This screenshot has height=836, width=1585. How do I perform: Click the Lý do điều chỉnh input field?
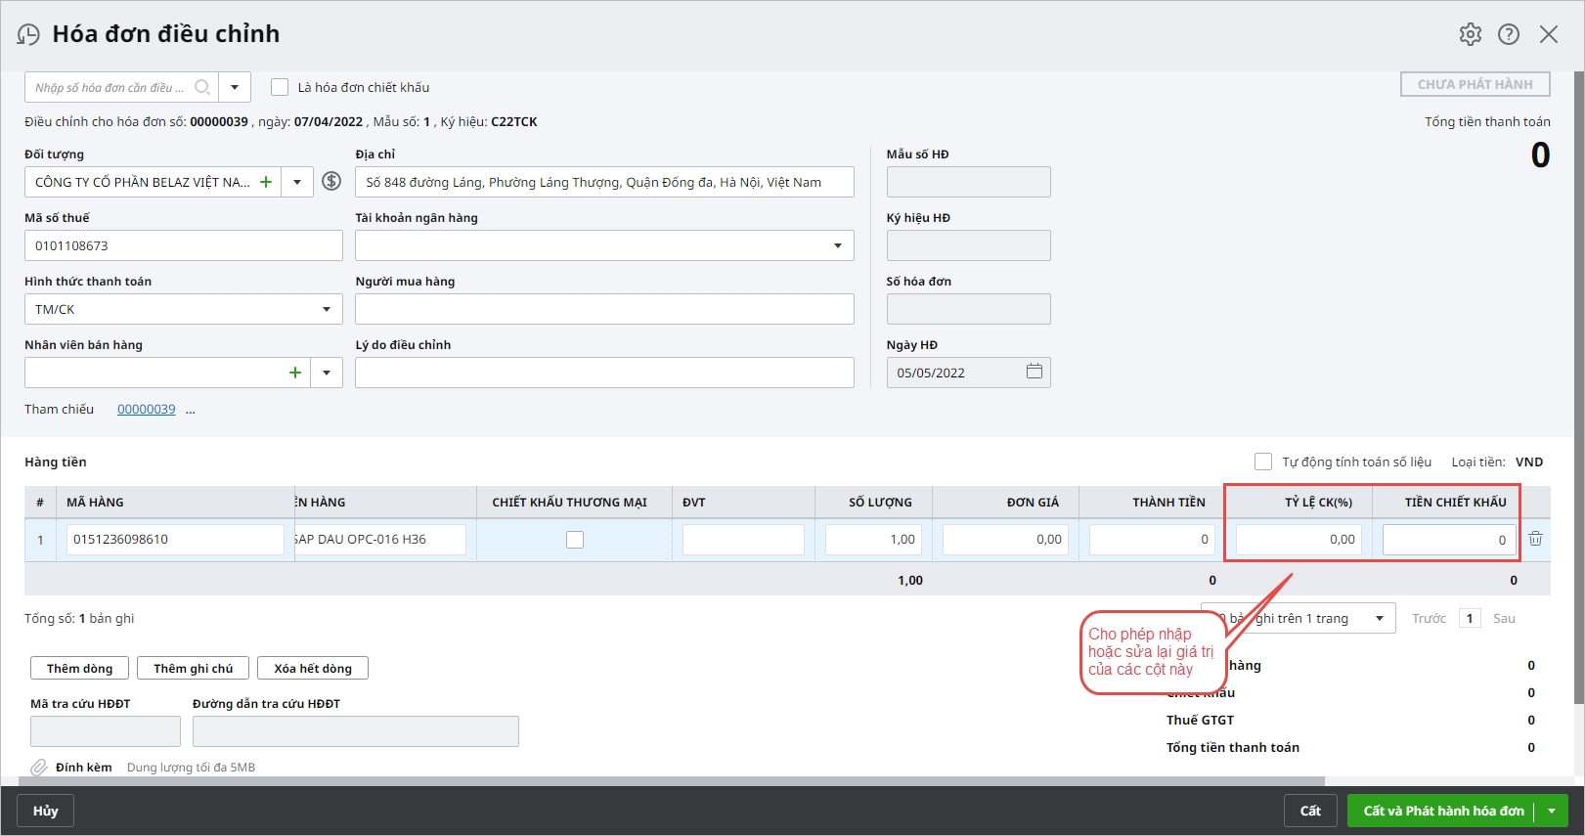click(603, 373)
